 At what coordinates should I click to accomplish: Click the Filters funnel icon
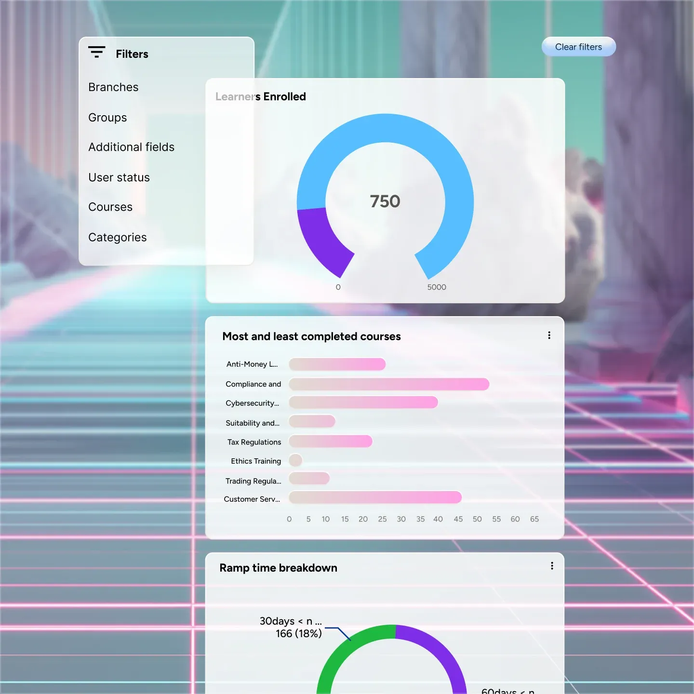96,52
